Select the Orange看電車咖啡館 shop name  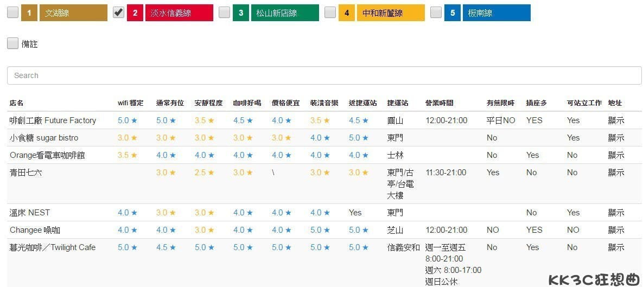(48, 155)
